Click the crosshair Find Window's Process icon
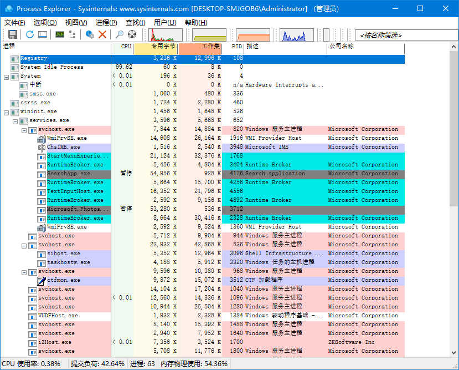This screenshot has width=459, height=370. [x=132, y=34]
